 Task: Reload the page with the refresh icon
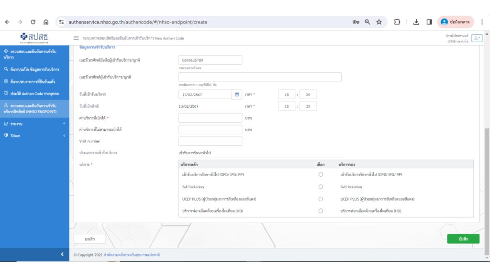click(x=33, y=22)
